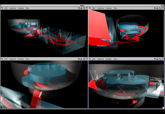Open the Display menu in the bottom-left viewport

(21, 59)
